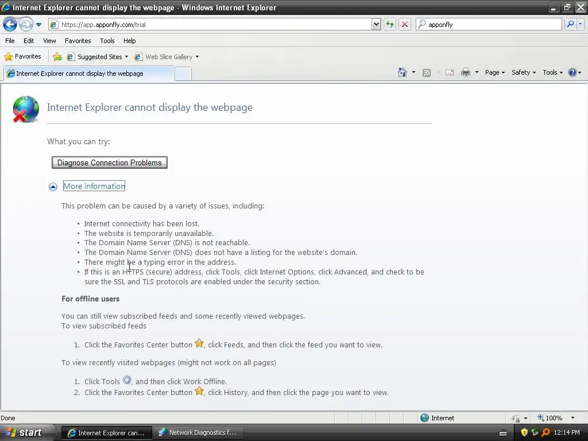This screenshot has width=588, height=441.
Task: Expand the Print options dropdown arrow
Action: 477,72
